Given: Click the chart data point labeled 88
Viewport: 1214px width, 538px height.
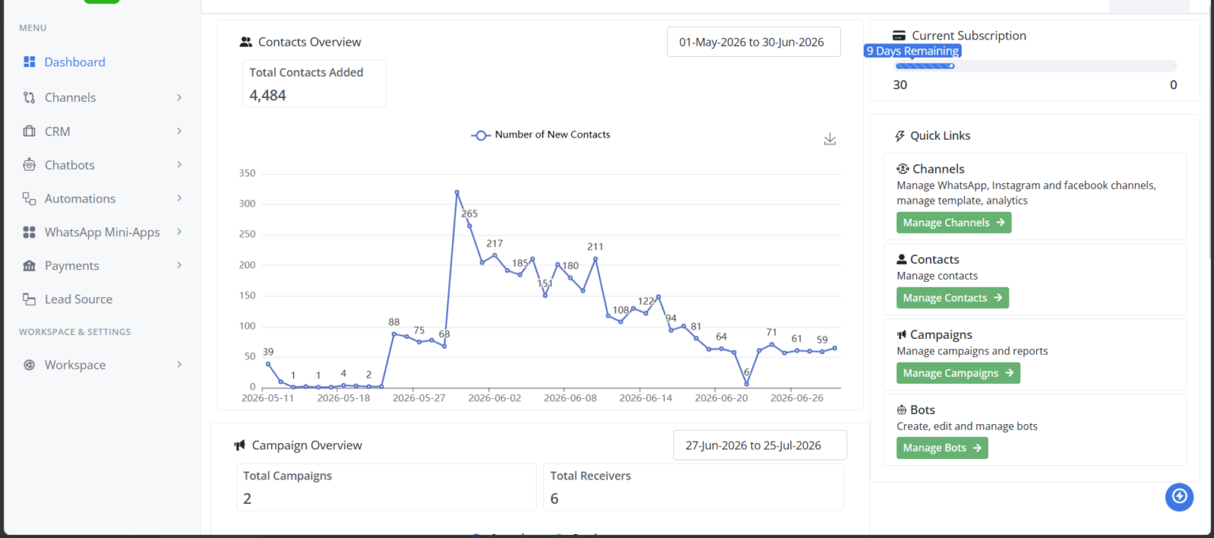Looking at the screenshot, I should (394, 333).
